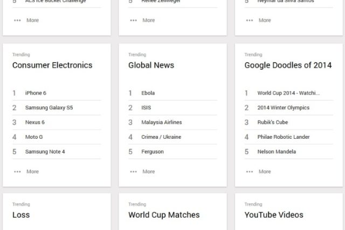
Task: Click Trending label above World Cup Matches
Action: click(137, 204)
